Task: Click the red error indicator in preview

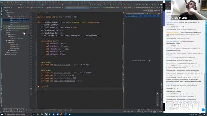Action: point(159,14)
